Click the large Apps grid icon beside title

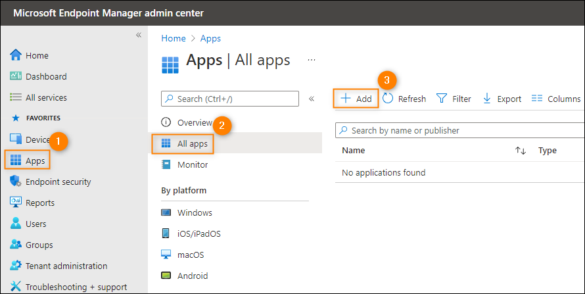pos(170,65)
